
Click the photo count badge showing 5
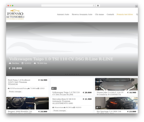pos(9,107)
